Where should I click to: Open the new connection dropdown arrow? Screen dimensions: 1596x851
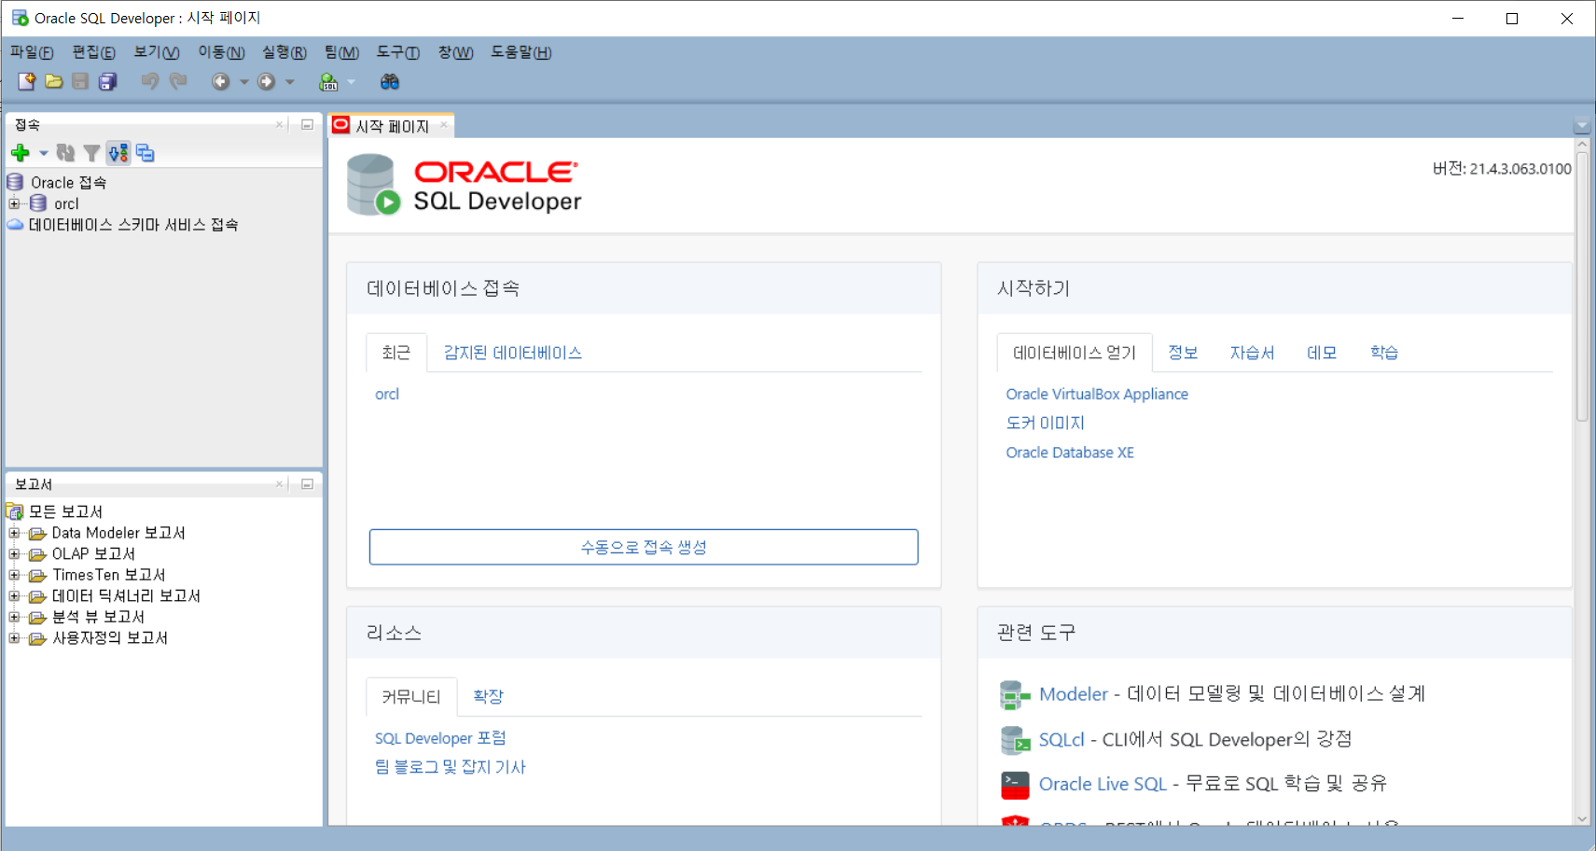pyautogui.click(x=43, y=153)
